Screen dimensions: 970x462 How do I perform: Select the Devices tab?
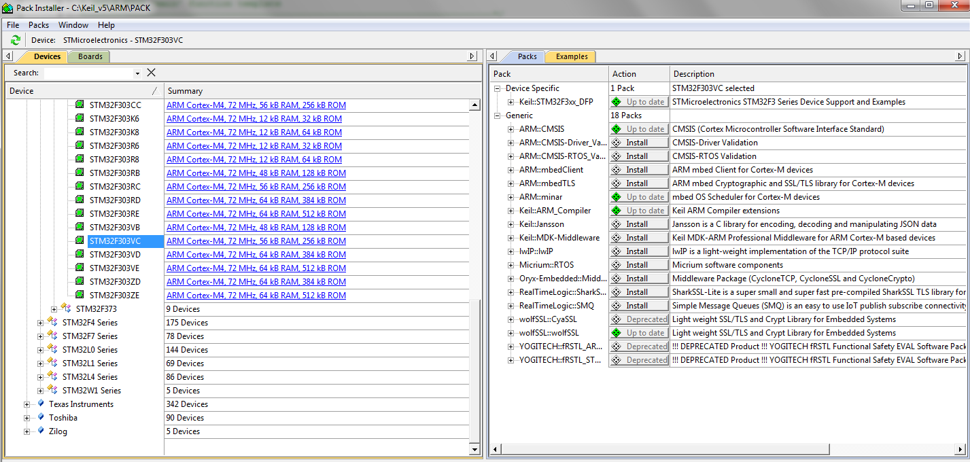click(47, 56)
